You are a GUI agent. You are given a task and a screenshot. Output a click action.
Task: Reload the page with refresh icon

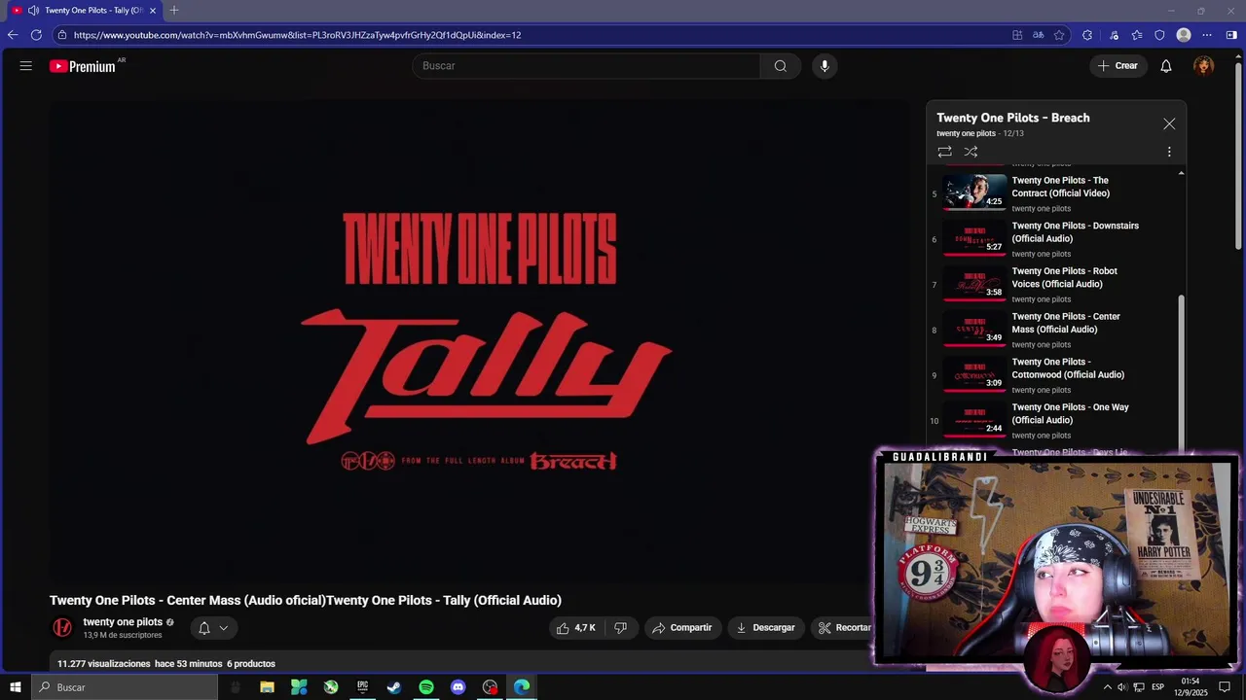(36, 35)
